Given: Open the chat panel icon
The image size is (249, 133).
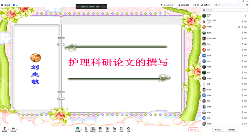Looking at the screenshot, I should click(100, 129).
